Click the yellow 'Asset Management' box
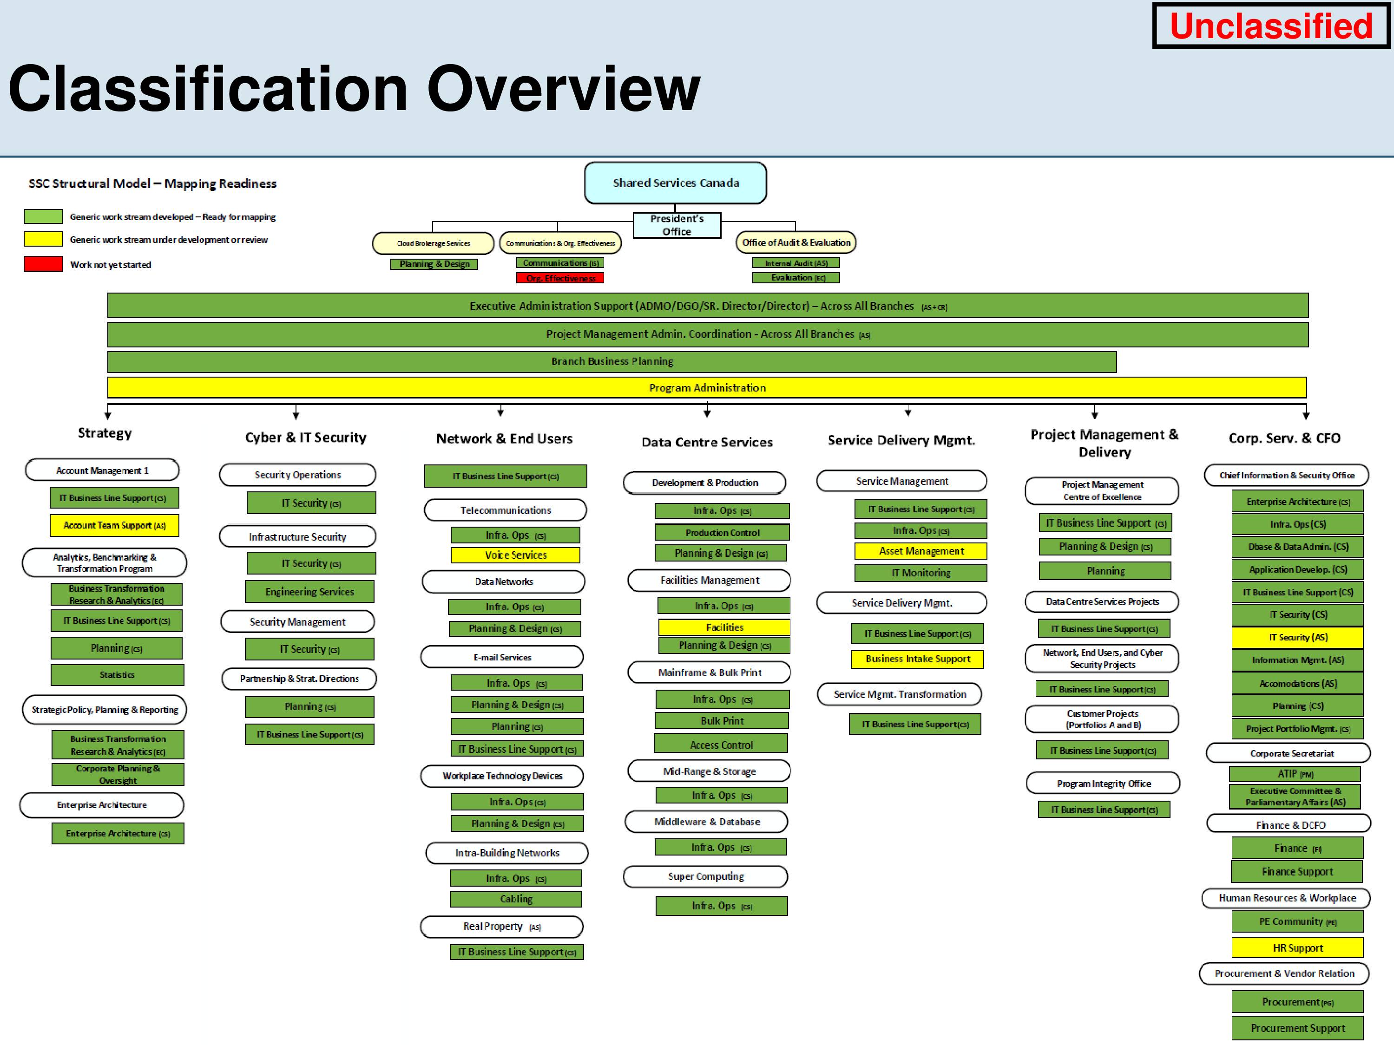Screen dimensions: 1394x1045 pos(921,551)
